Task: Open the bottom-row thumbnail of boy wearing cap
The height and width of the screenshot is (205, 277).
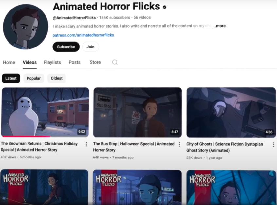Action: pyautogui.click(x=137, y=187)
